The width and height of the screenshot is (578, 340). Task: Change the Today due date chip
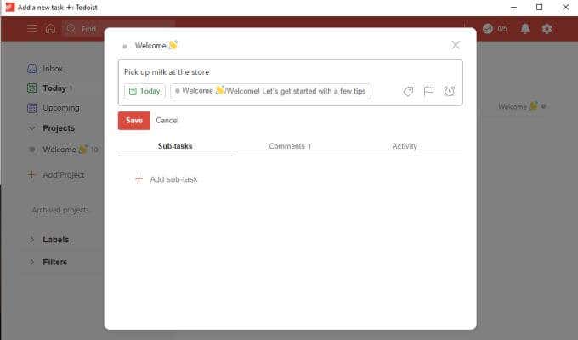pos(144,91)
